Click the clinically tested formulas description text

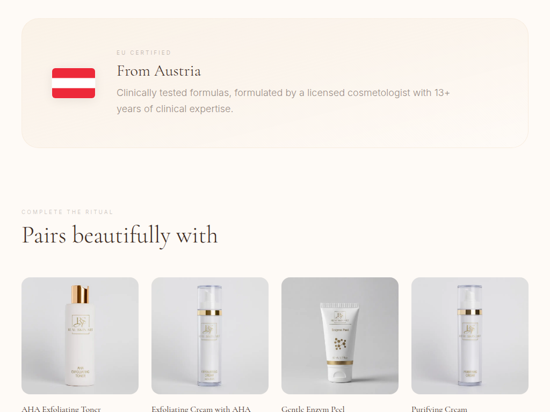(283, 101)
